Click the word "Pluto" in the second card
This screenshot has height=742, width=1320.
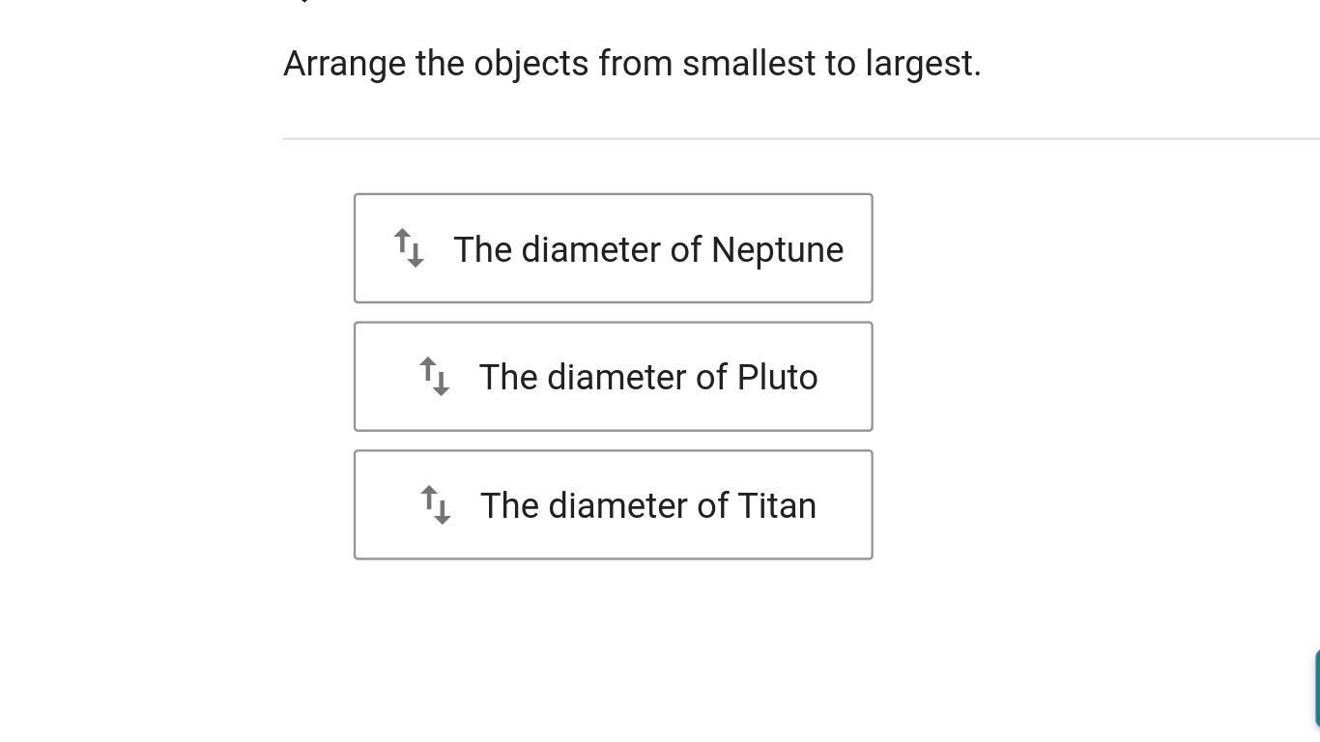777,377
